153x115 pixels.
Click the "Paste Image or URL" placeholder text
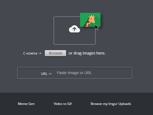pyautogui.click(x=74, y=73)
